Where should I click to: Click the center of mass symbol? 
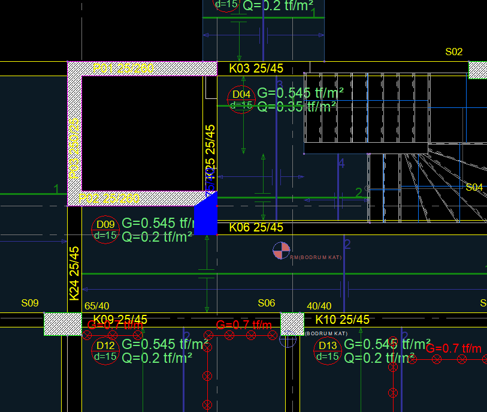pyautogui.click(x=280, y=250)
